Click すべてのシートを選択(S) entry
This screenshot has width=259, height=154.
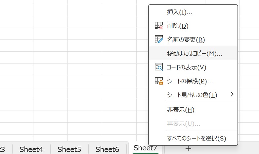pyautogui.click(x=196, y=138)
